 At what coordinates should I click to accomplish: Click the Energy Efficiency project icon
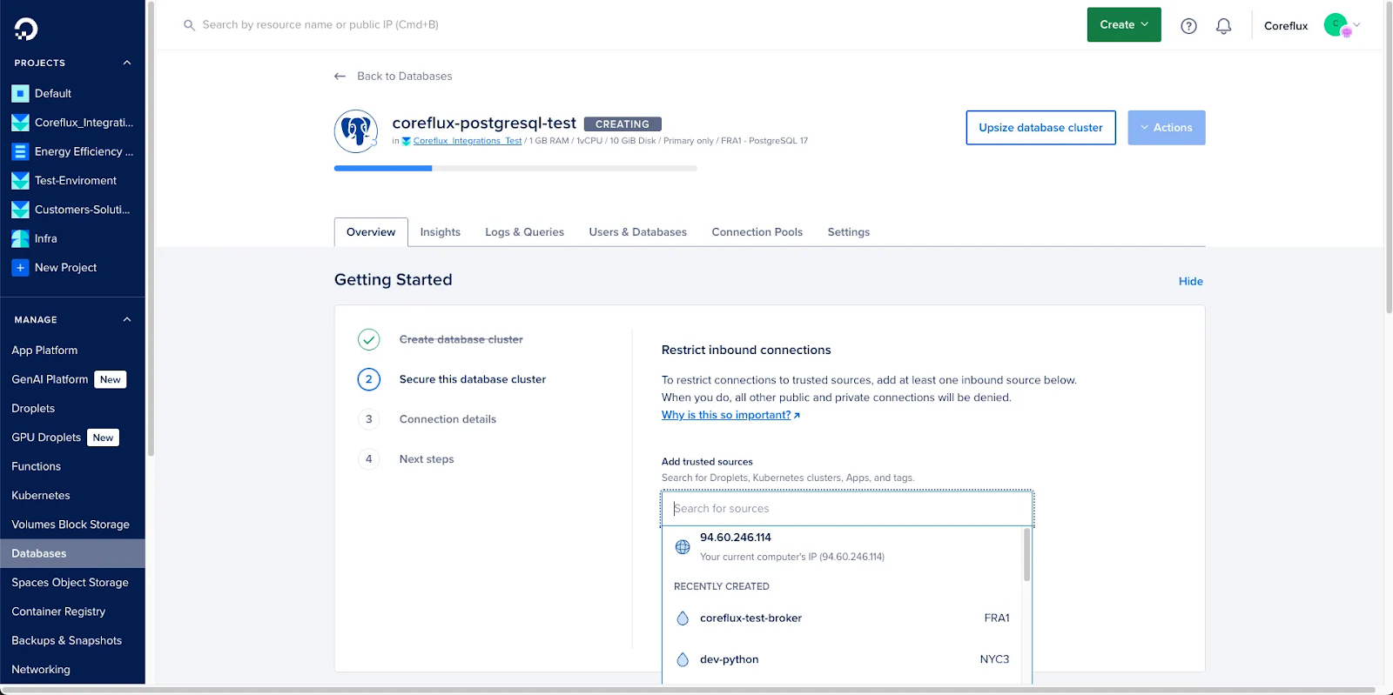point(20,151)
